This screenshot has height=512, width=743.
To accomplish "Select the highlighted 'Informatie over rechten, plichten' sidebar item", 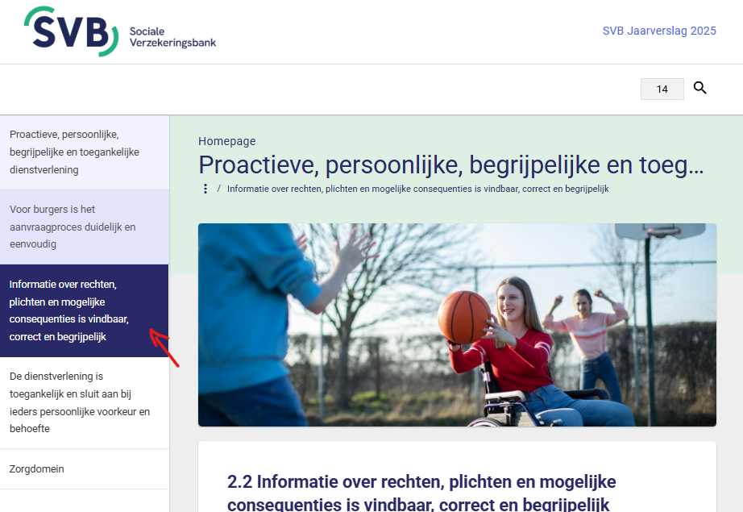I will (85, 310).
